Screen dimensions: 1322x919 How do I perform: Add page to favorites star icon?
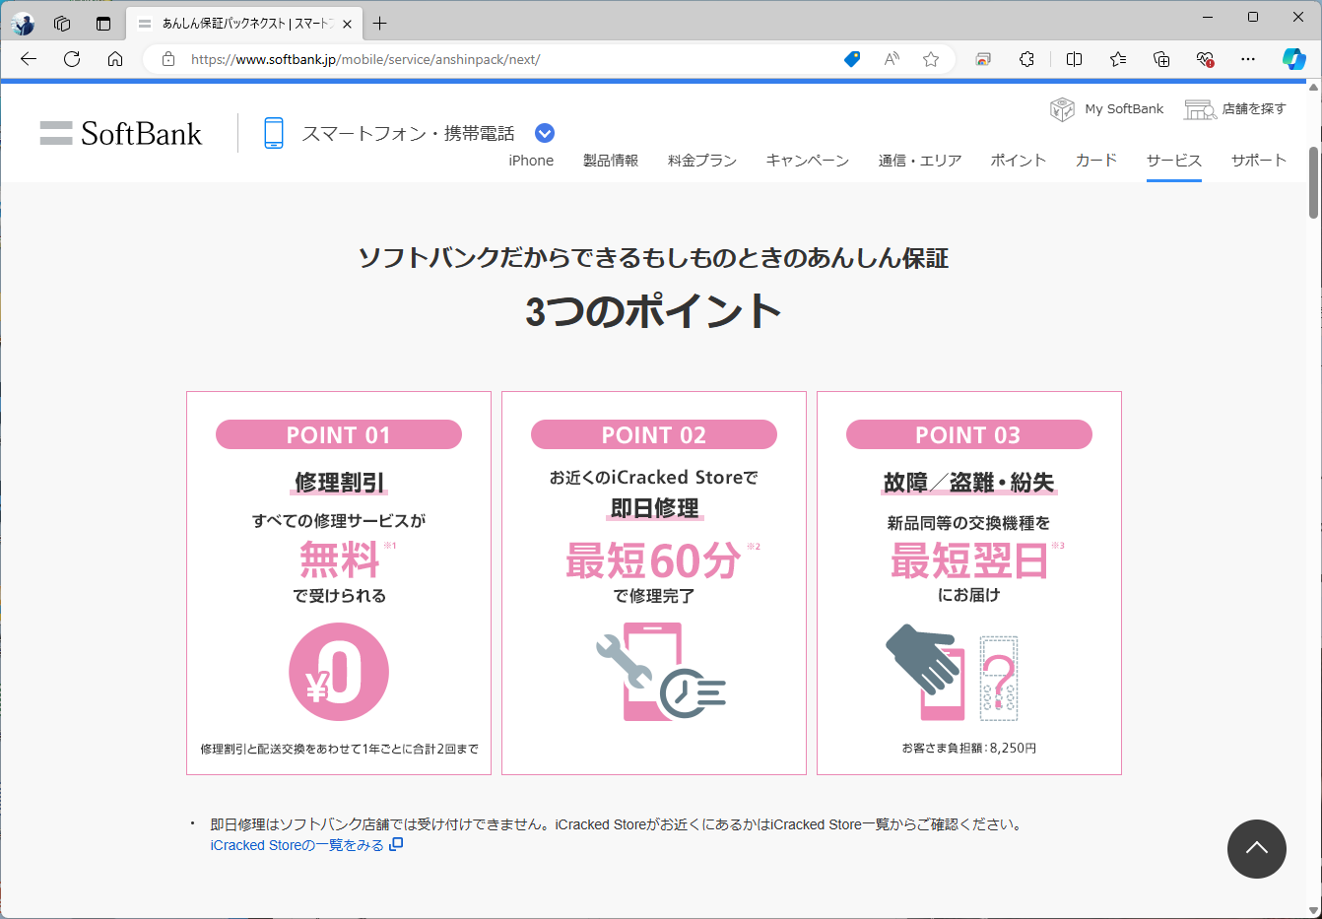(931, 59)
